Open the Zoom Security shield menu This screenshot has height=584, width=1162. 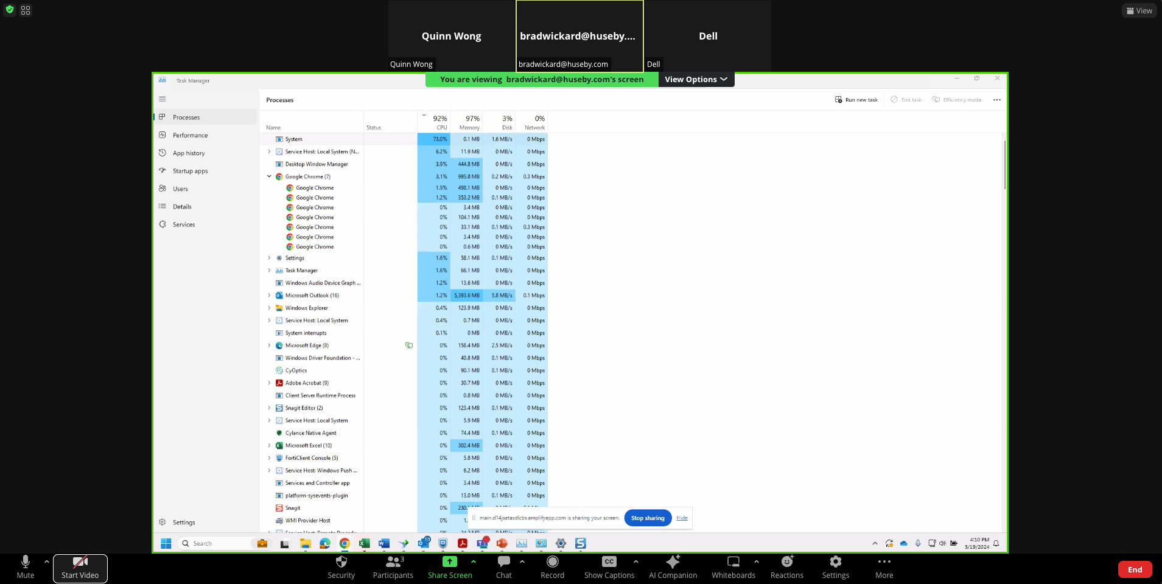(341, 568)
